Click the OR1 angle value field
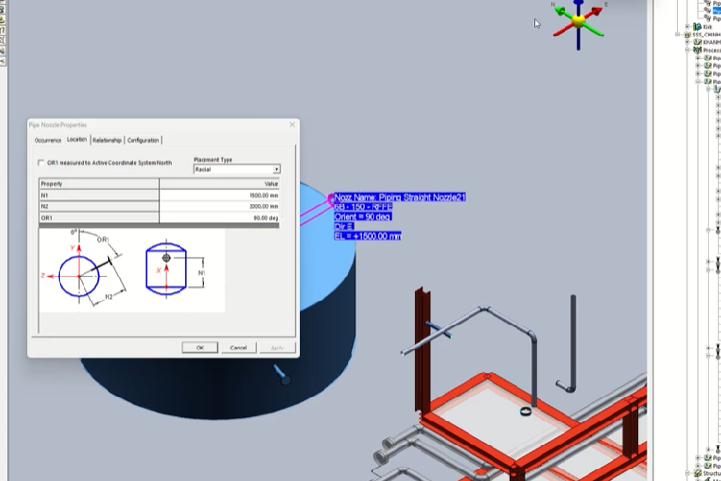 [220, 218]
